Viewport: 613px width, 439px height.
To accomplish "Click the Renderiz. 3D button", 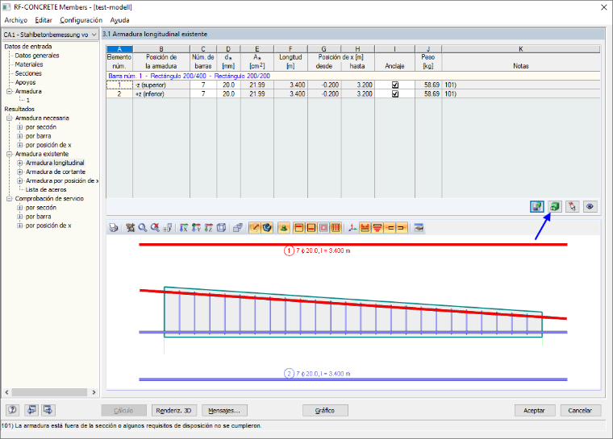I will click(174, 411).
